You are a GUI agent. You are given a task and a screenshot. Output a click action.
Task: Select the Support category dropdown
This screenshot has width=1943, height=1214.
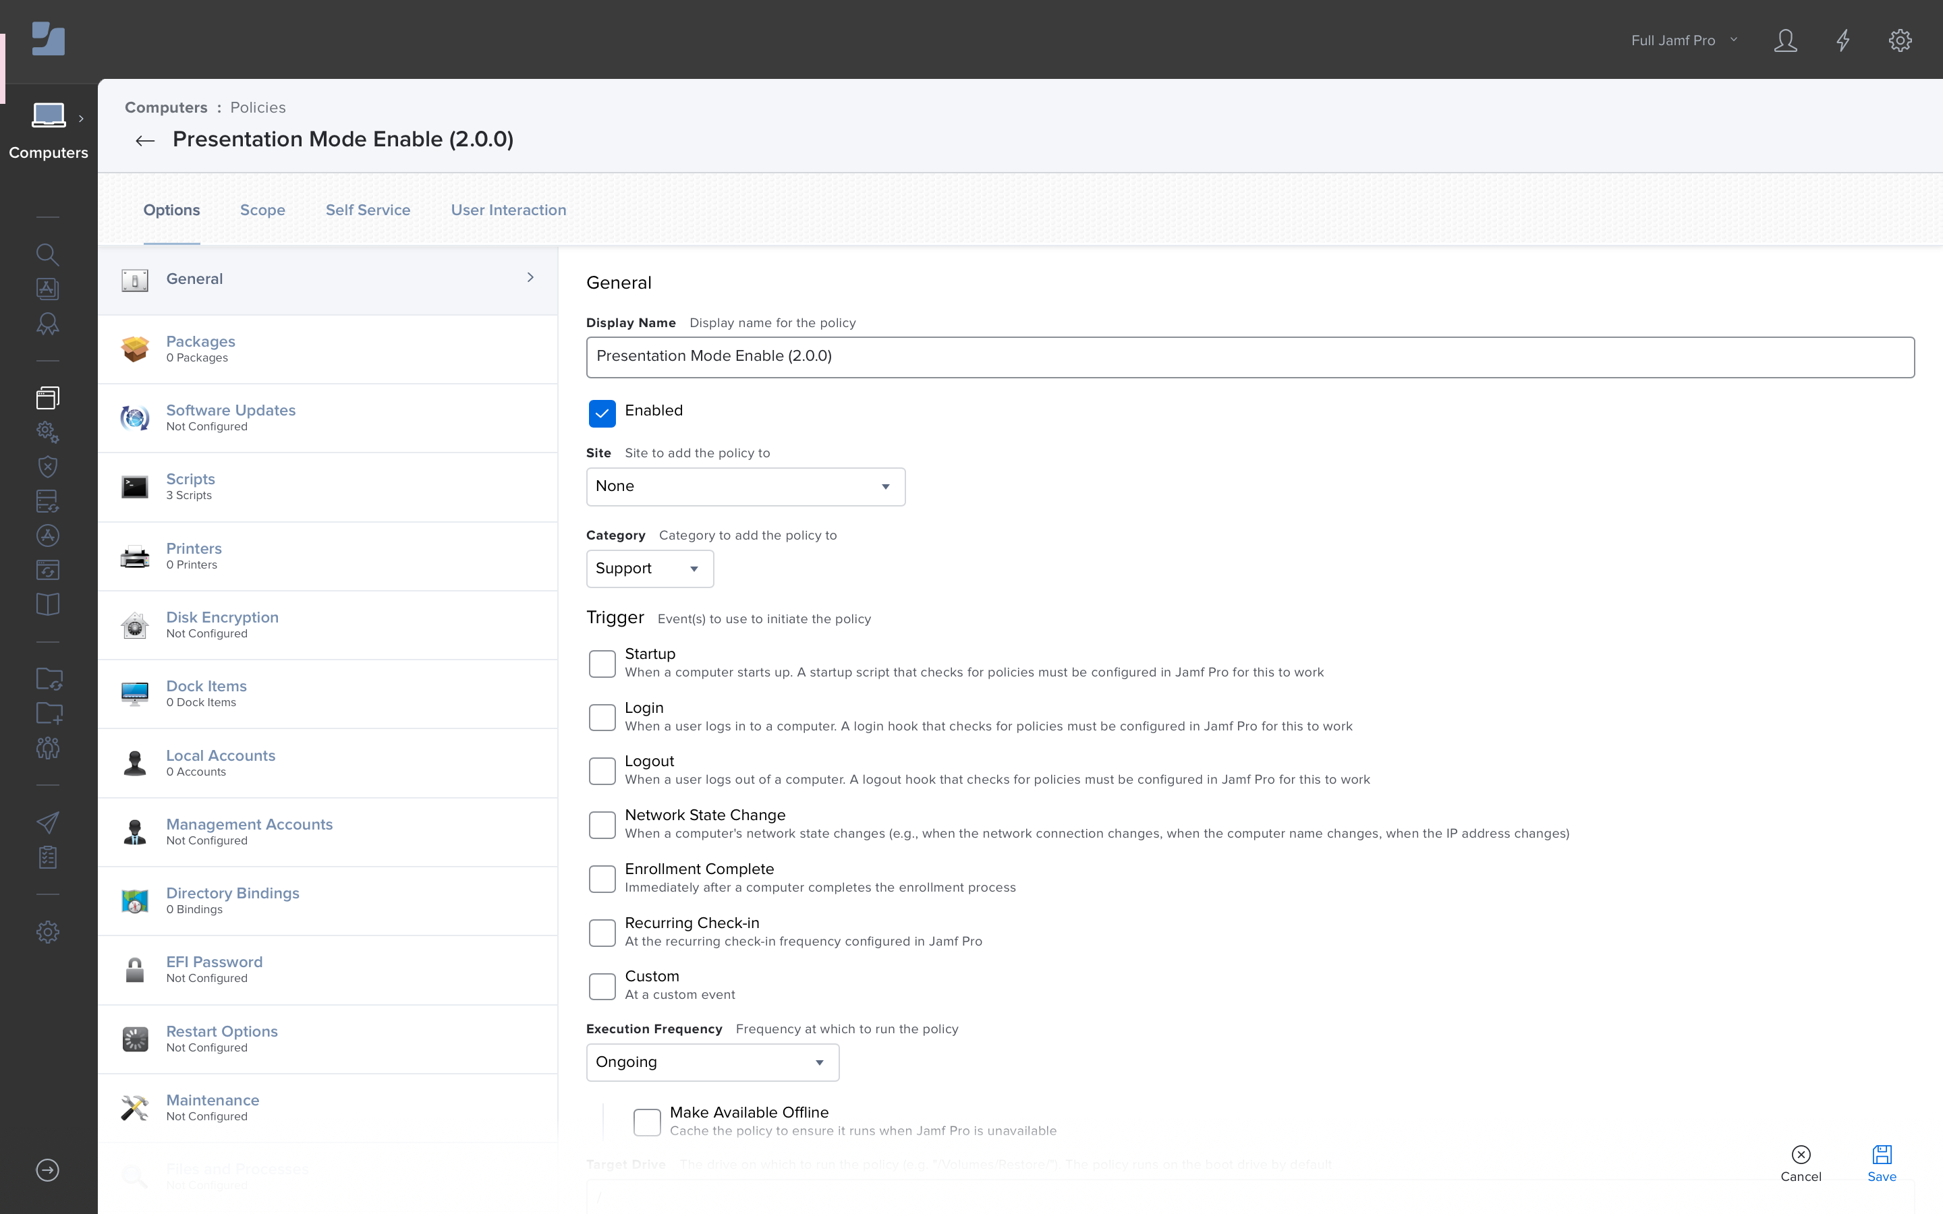[649, 568]
